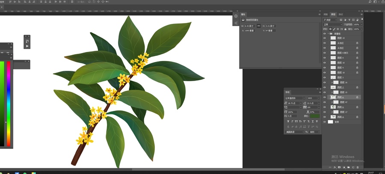Filter layers by shape layer icon

353,20
